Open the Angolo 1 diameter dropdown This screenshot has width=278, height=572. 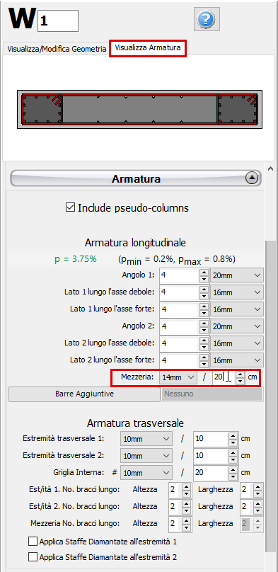tap(237, 275)
